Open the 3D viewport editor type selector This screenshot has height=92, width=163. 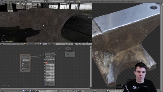pyautogui.click(x=2, y=44)
